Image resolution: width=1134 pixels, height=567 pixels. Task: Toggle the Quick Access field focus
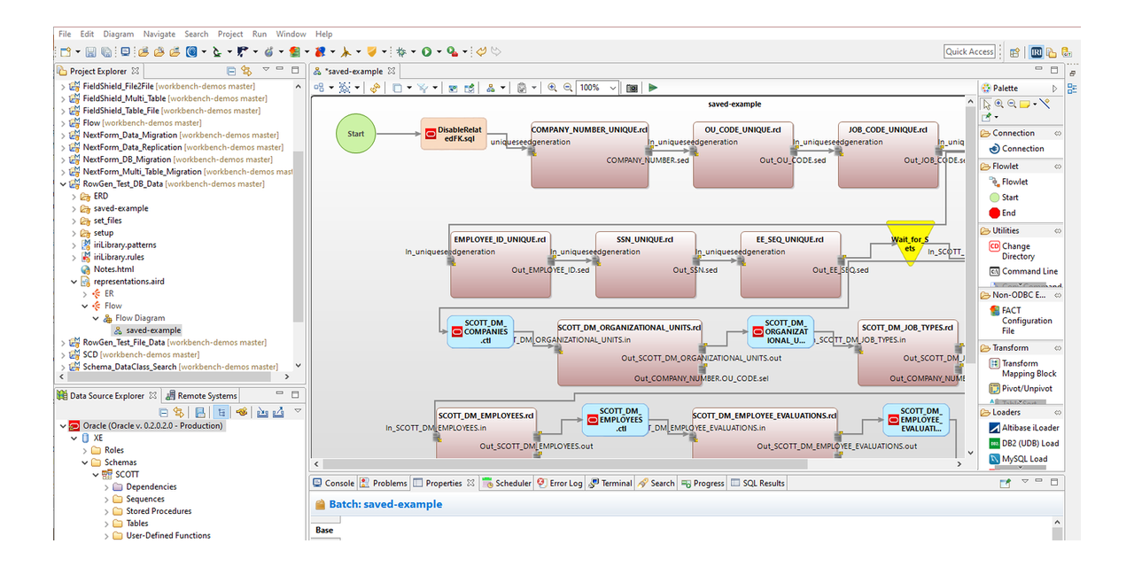969,51
